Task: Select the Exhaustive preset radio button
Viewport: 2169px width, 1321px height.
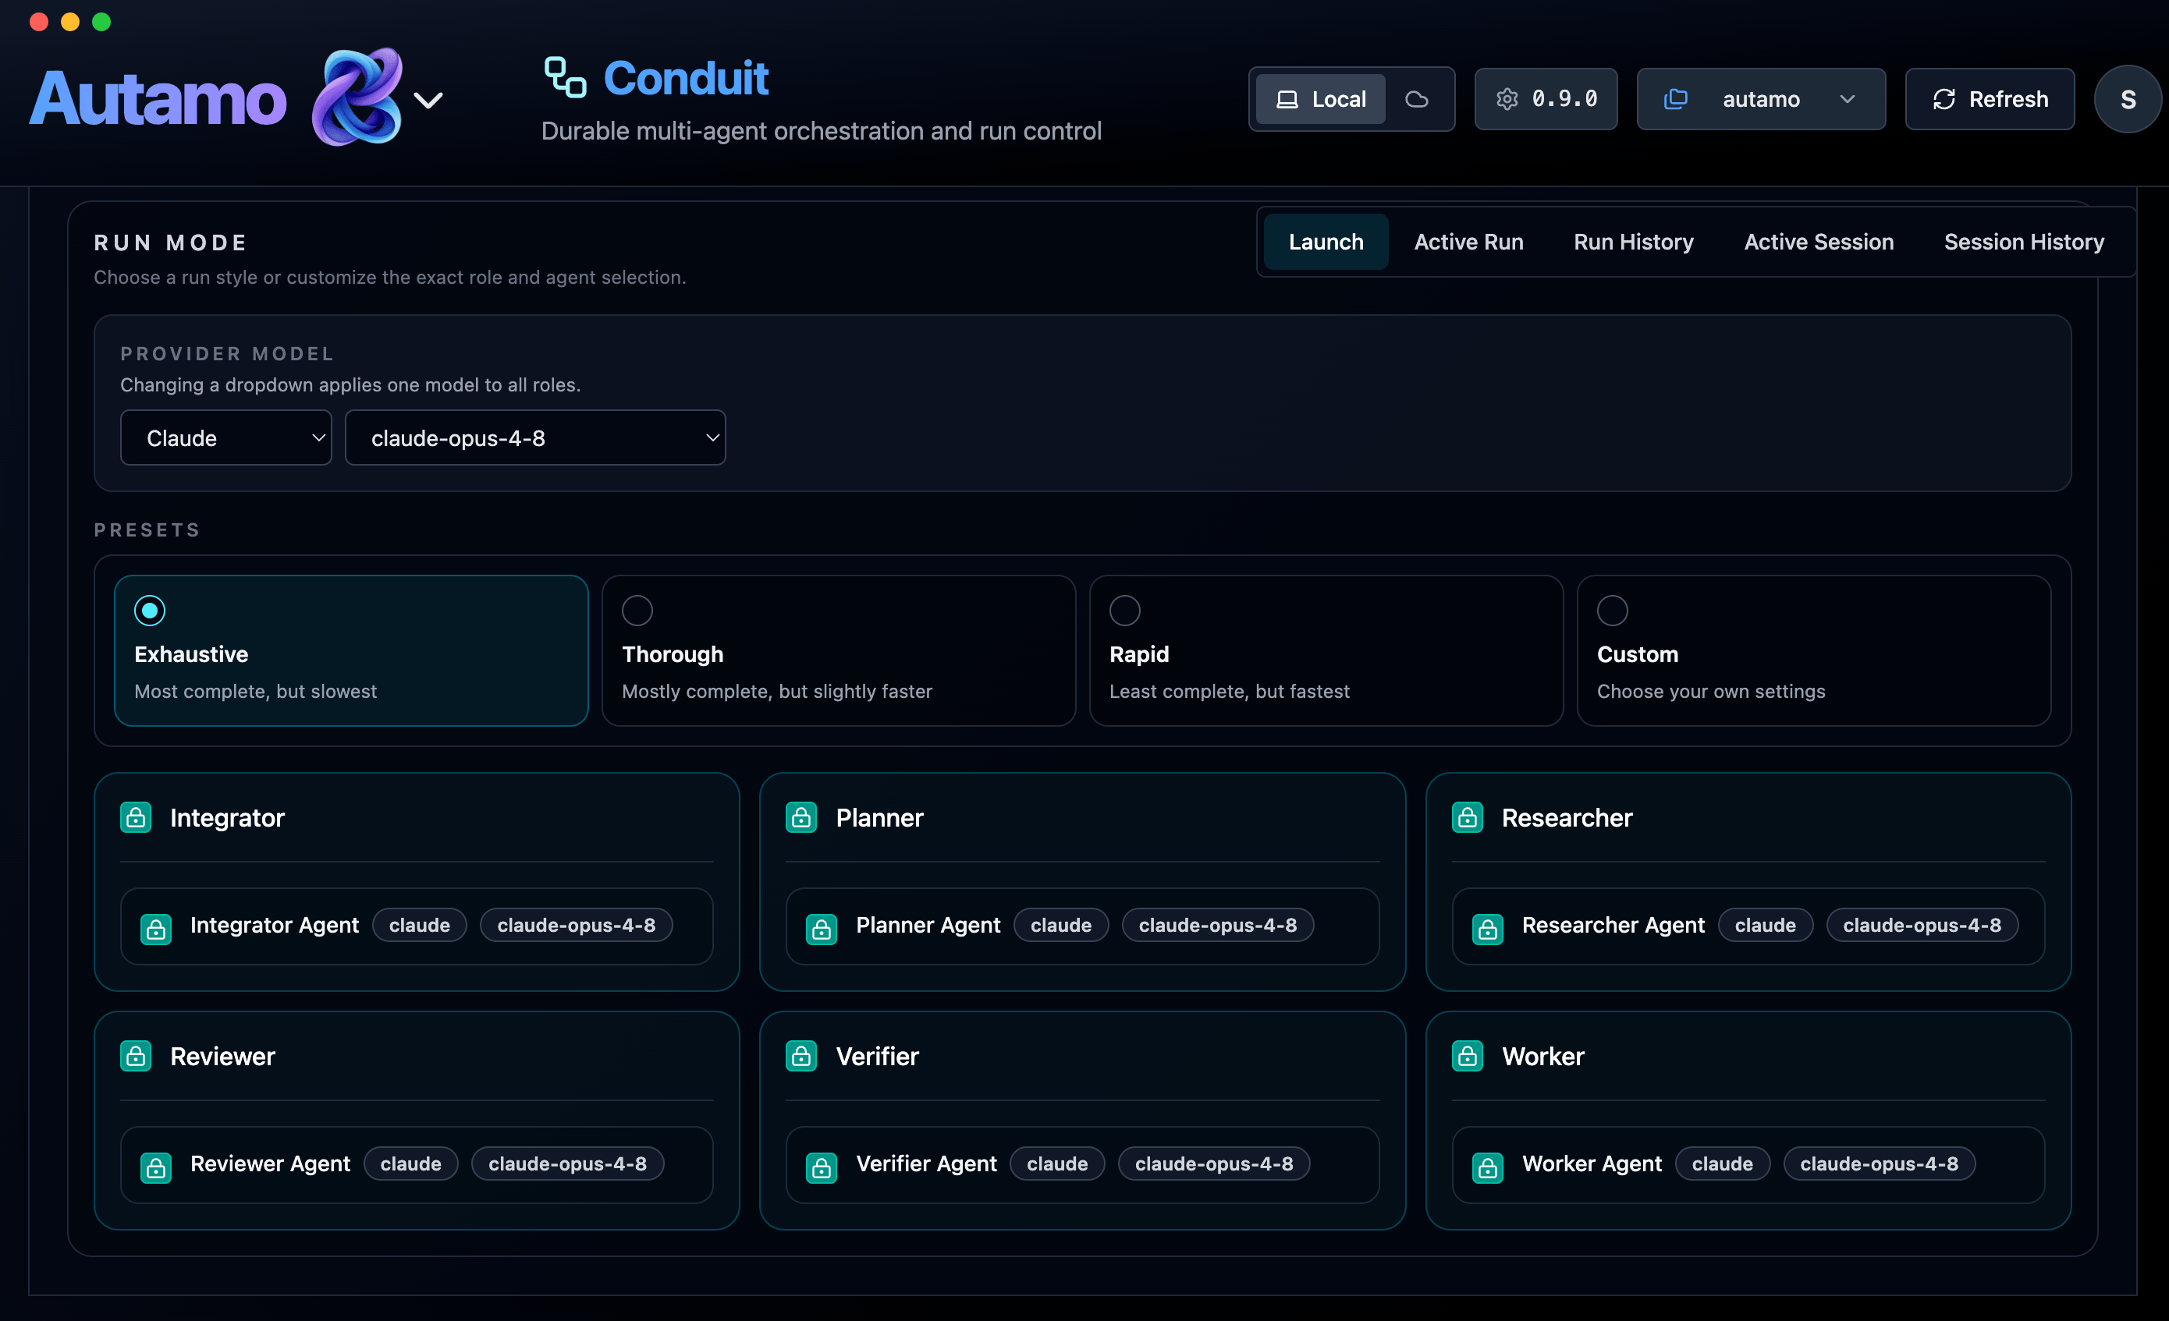Action: click(x=150, y=610)
